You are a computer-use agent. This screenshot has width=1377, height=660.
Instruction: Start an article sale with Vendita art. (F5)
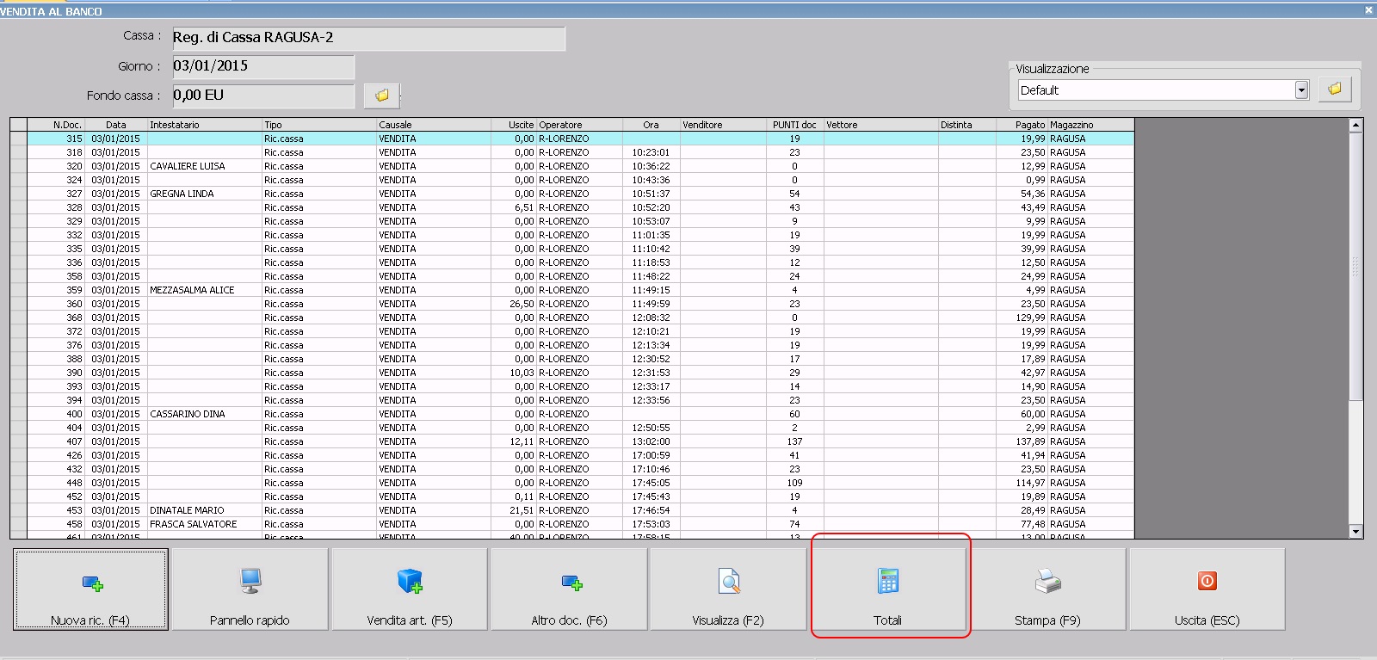point(409,589)
